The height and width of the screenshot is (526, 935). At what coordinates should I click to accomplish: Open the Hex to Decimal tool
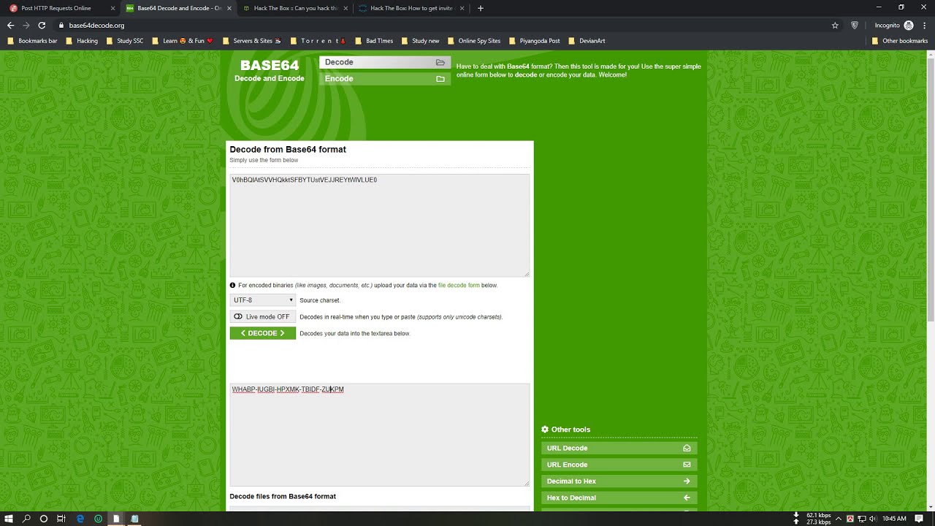[619, 498]
